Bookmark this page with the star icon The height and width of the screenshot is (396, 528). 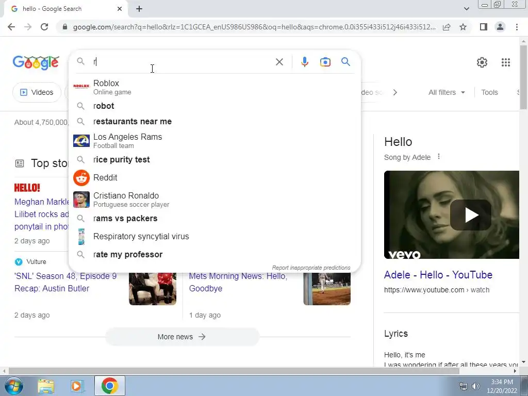463,27
